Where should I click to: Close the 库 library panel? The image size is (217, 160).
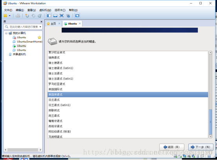pos(41,21)
